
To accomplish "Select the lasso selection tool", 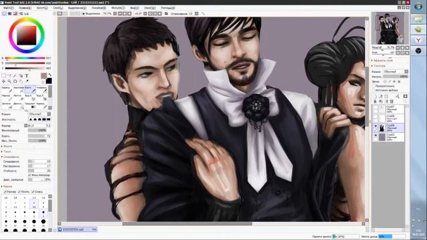I will click(9, 76).
